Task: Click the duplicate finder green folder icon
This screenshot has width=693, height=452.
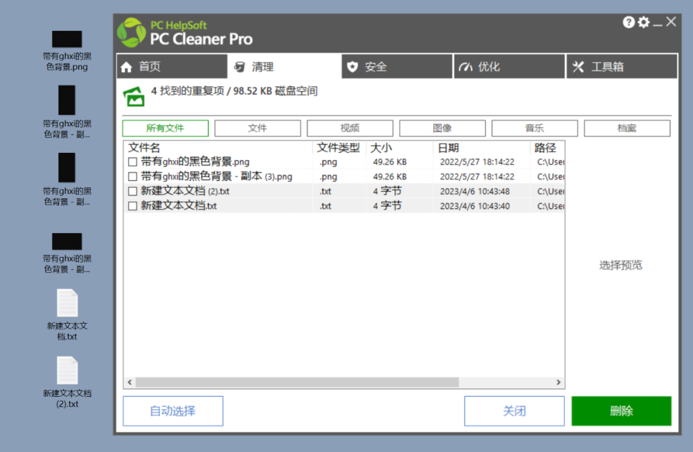Action: pyautogui.click(x=134, y=96)
